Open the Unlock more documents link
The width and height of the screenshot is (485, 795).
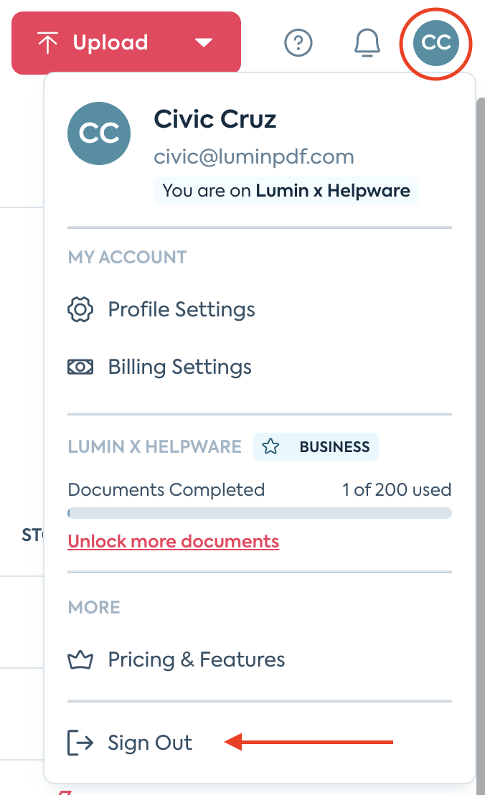pos(173,541)
